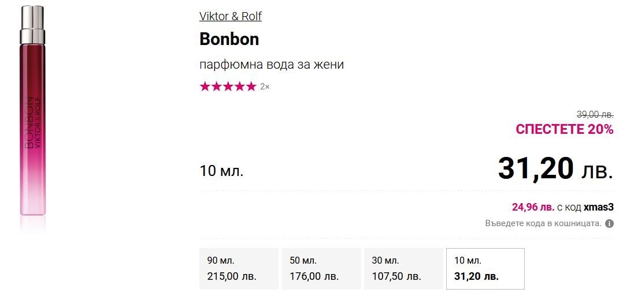Click the парфюмна вода за жени subtitle

click(x=272, y=64)
